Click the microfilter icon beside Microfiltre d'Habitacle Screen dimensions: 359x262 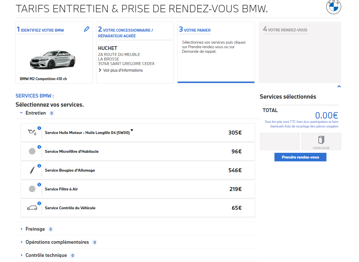32,151
